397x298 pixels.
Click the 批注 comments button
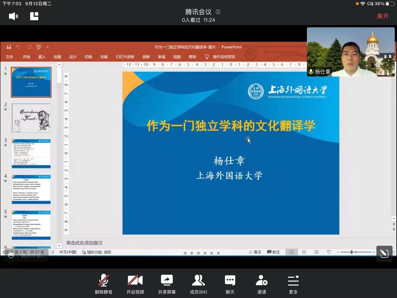[x=273, y=252]
